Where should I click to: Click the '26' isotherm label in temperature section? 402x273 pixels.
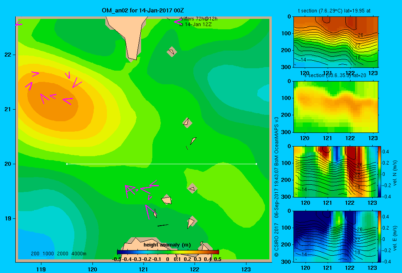[360, 35]
